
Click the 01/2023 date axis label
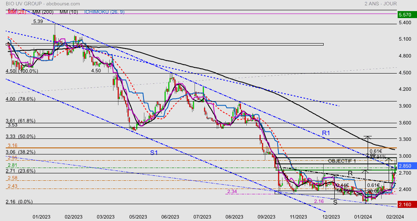coord(42,217)
